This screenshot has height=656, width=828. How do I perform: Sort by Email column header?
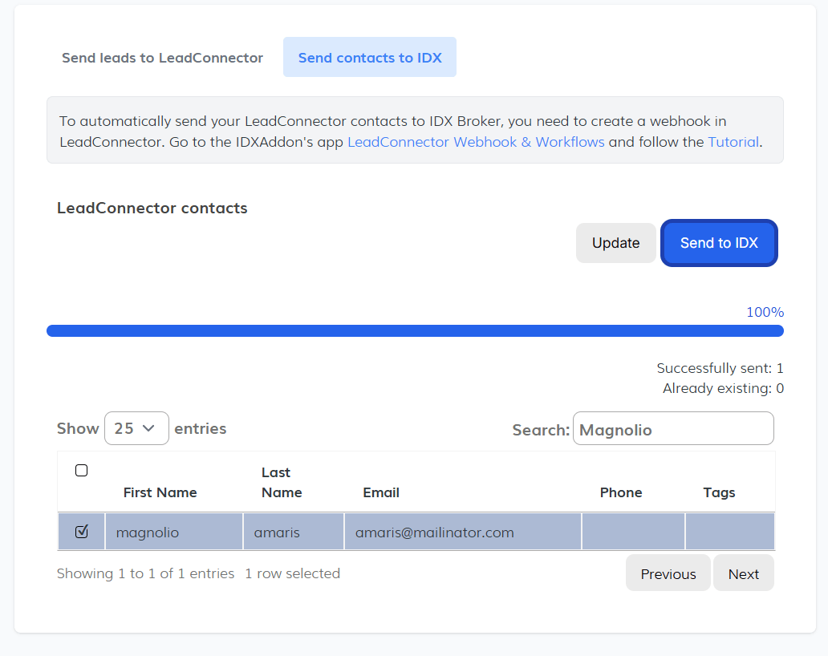coord(381,492)
